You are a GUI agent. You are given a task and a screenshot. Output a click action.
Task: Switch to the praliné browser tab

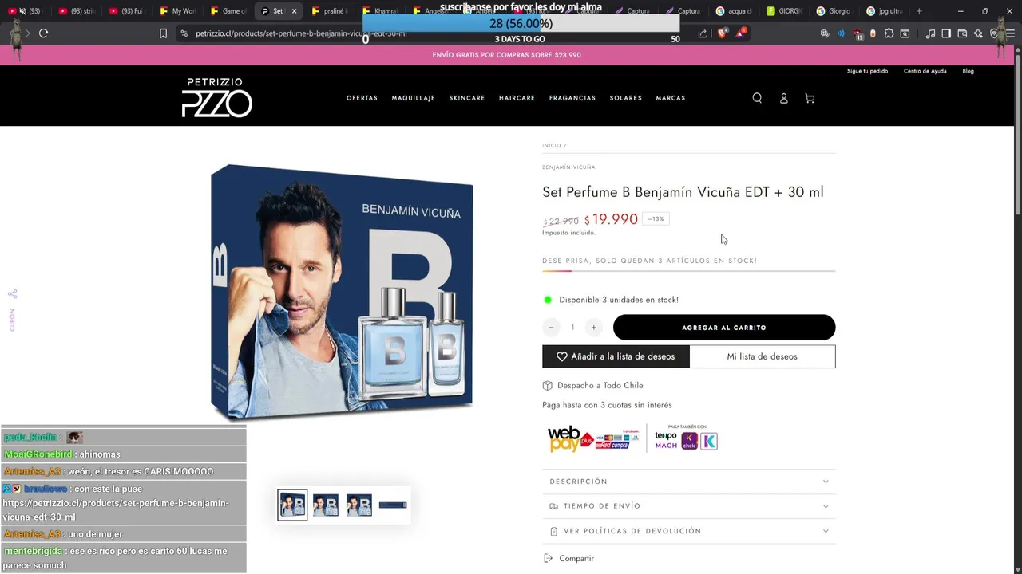[330, 11]
